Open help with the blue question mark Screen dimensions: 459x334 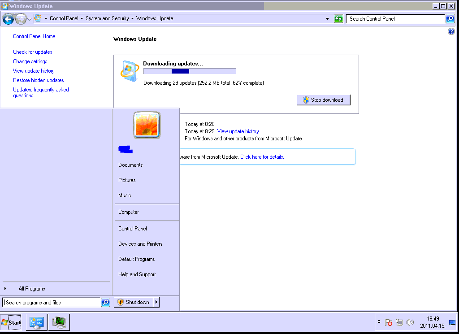point(451,31)
